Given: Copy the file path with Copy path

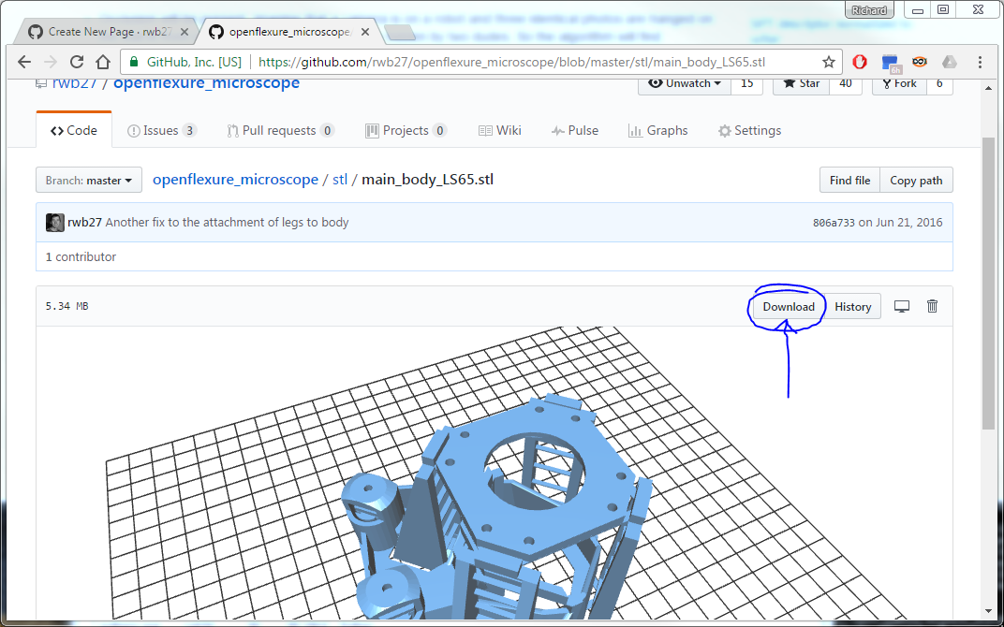Looking at the screenshot, I should pyautogui.click(x=916, y=180).
